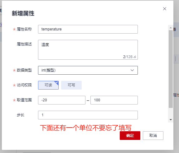Close the 新增属性 dialog with X icon
179x153 pixels.
click(165, 9)
